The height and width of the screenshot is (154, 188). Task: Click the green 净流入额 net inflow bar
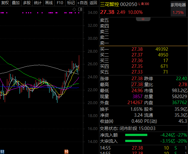tap(136, 135)
